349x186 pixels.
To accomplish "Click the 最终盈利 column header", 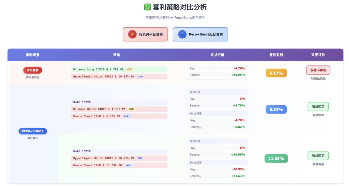I will pos(276,55).
